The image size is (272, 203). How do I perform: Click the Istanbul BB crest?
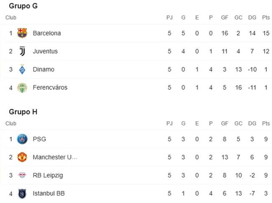point(22,193)
